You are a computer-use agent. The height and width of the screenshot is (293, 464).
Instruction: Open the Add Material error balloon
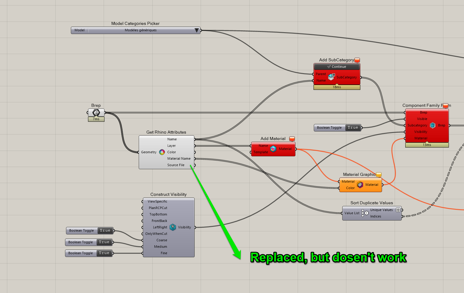point(292,139)
